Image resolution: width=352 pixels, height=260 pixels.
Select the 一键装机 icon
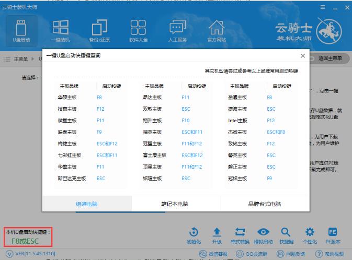[x=60, y=31]
